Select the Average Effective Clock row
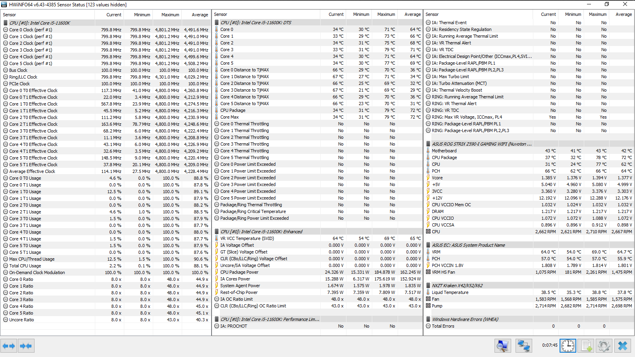Image resolution: width=635 pixels, height=357 pixels. click(106, 171)
